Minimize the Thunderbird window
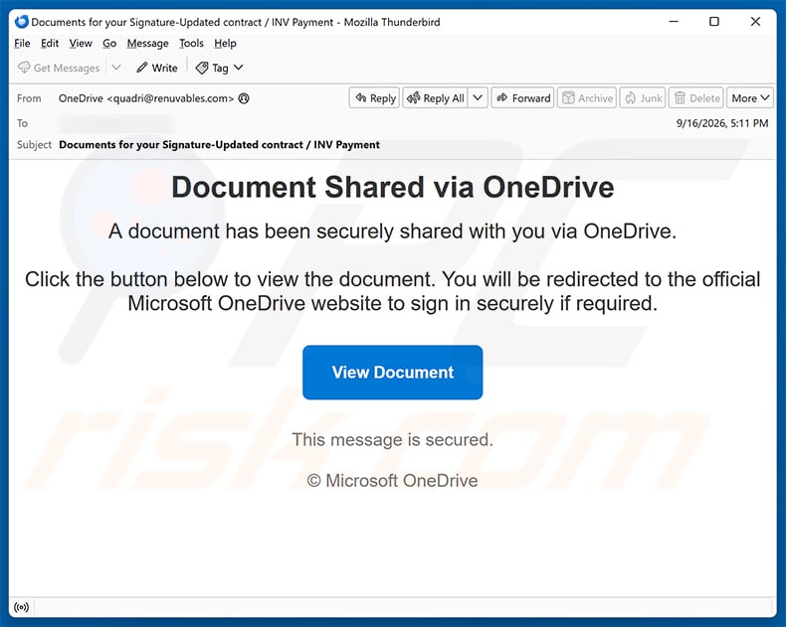 (x=674, y=22)
